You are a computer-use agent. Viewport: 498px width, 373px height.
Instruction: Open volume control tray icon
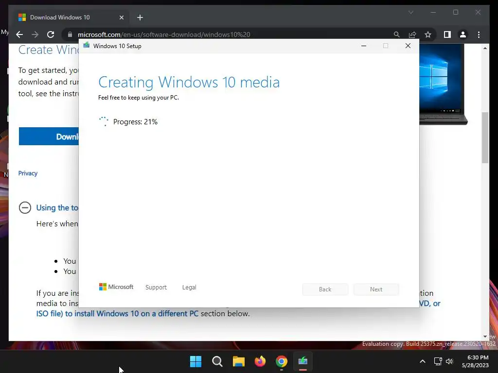tap(449, 361)
